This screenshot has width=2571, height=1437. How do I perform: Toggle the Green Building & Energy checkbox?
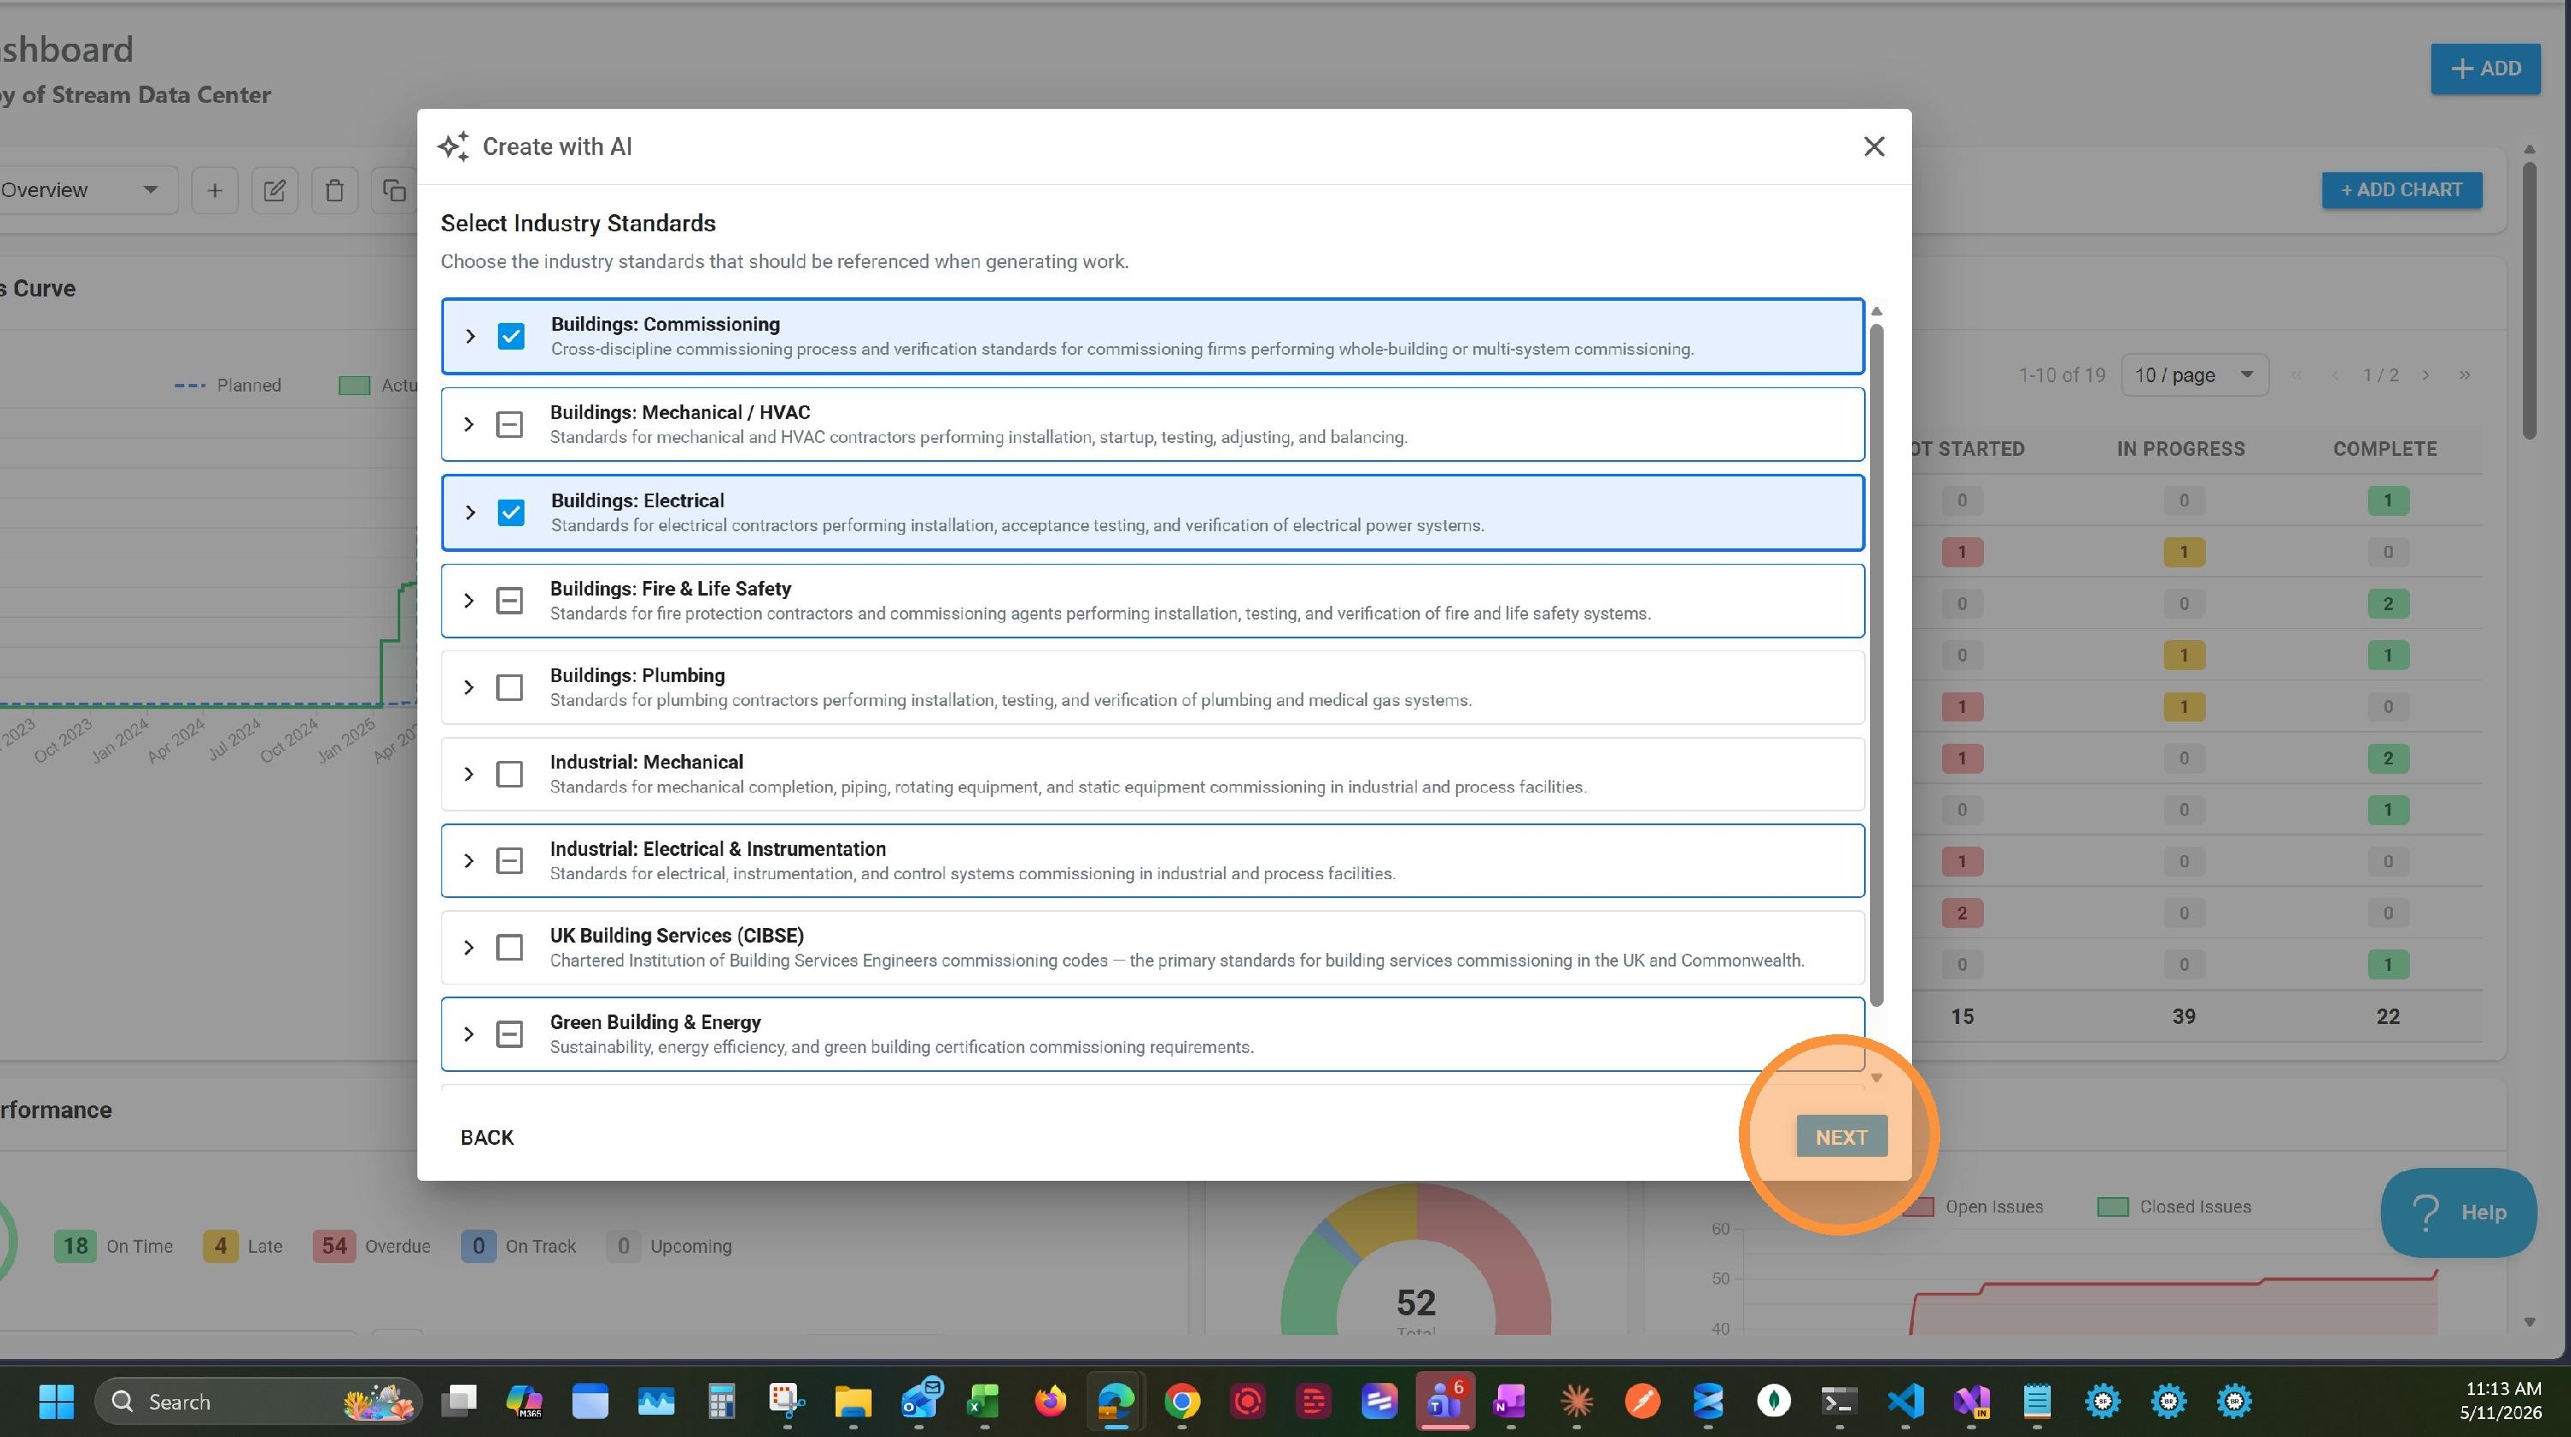509,1034
